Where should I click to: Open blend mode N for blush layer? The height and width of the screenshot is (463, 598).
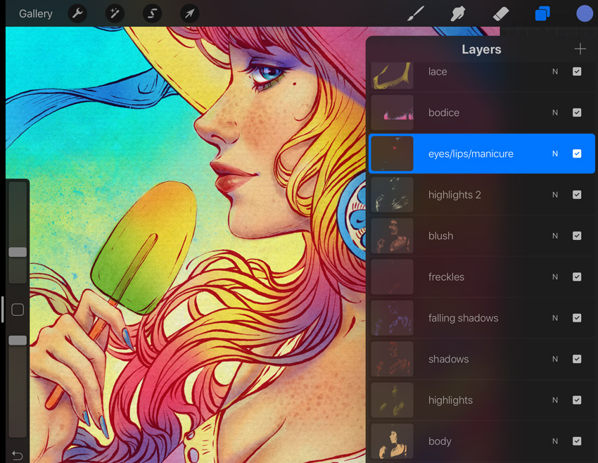coord(555,236)
